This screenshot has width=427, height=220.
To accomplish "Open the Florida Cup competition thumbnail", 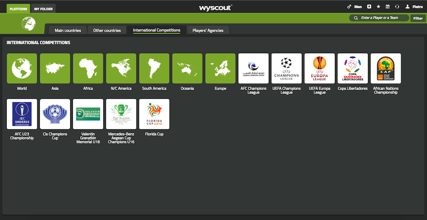I will click(154, 114).
